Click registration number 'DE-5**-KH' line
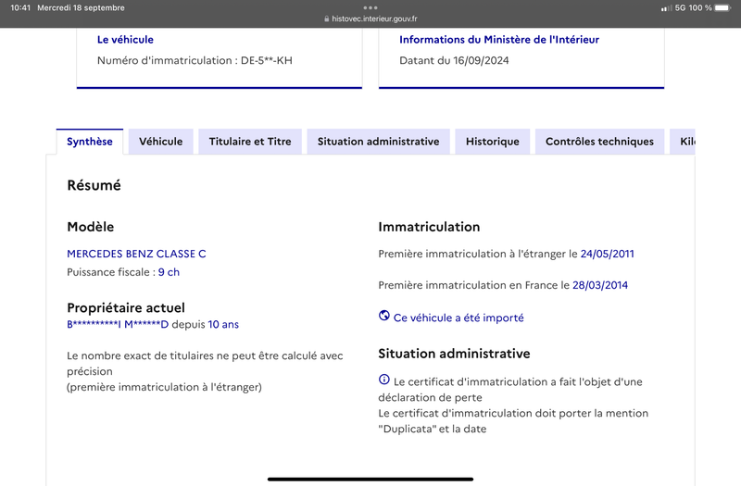The height and width of the screenshot is (486, 741). click(x=195, y=60)
